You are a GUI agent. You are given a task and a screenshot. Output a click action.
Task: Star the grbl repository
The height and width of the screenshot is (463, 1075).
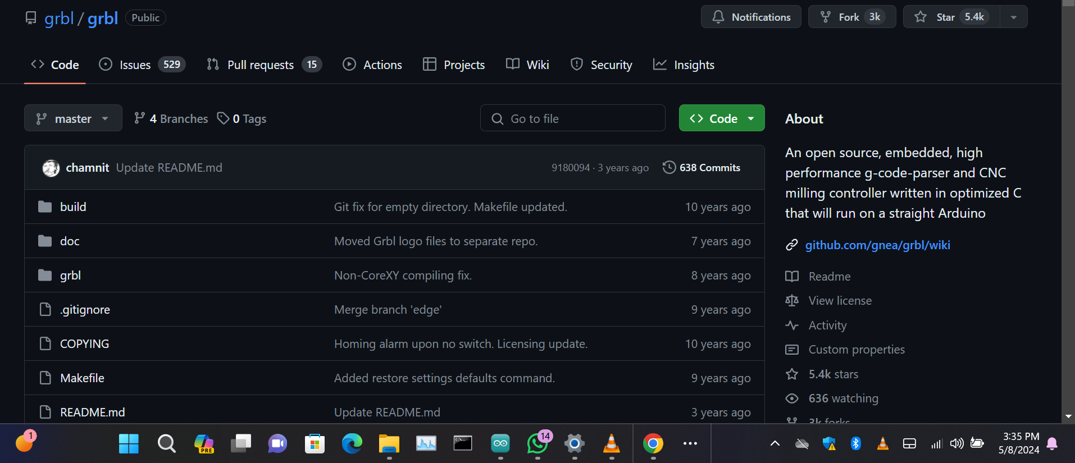click(x=951, y=17)
